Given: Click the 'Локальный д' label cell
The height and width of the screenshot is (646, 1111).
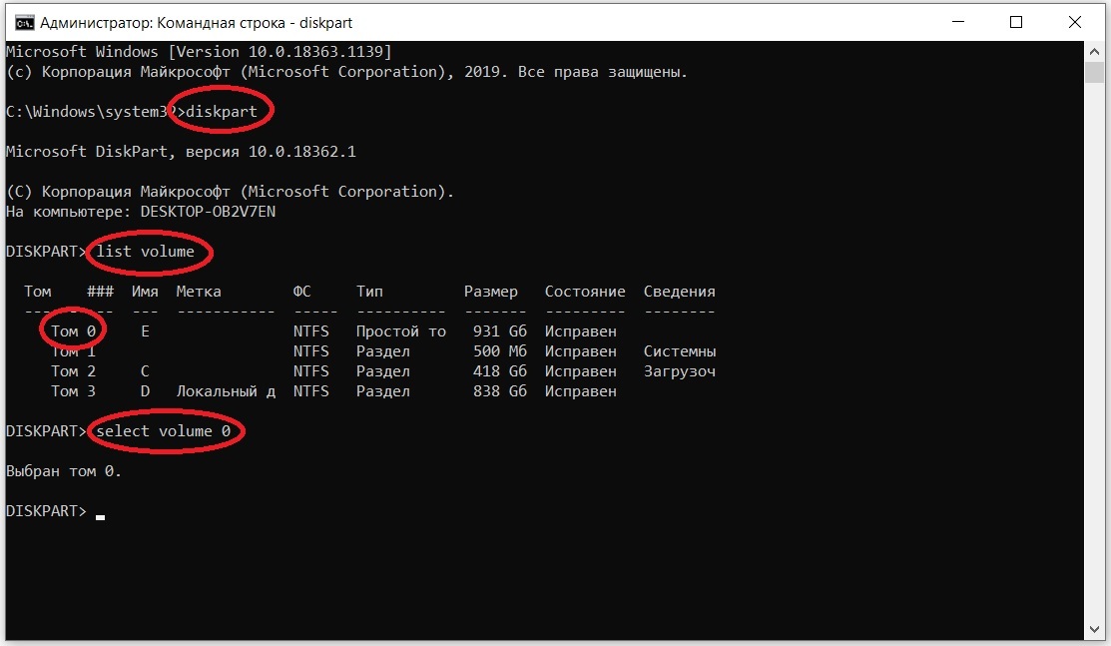Looking at the screenshot, I should 226,390.
